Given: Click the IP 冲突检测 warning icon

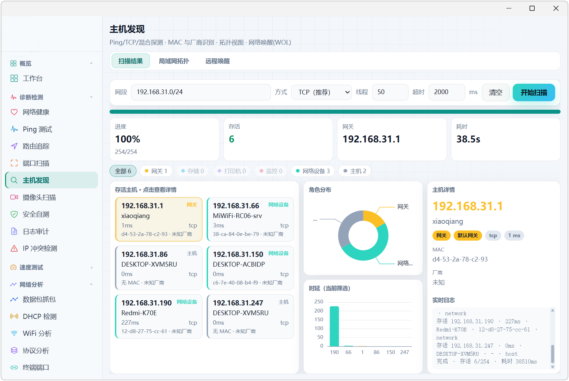Looking at the screenshot, I should coord(14,248).
